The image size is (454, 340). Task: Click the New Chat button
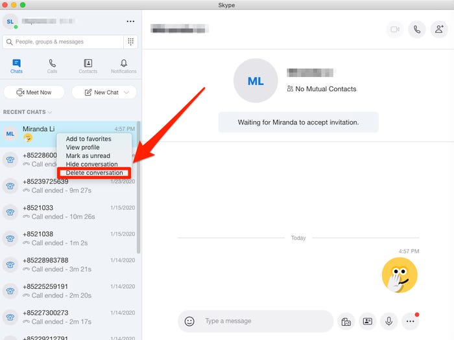104,92
